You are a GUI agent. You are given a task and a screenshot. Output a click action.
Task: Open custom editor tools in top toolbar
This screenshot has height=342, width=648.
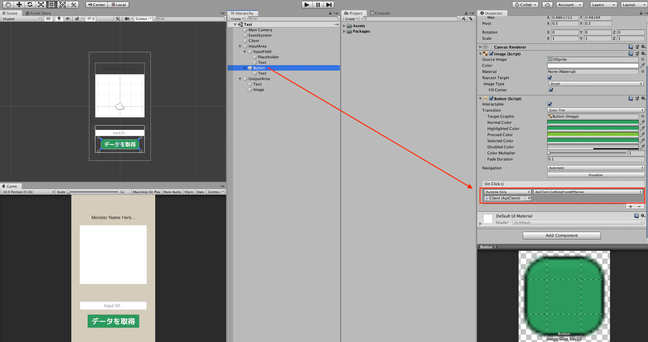[x=73, y=4]
